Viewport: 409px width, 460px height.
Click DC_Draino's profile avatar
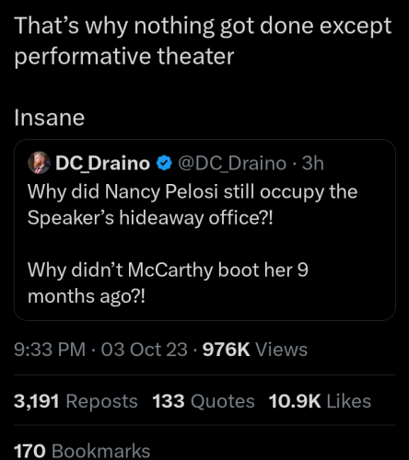(x=39, y=163)
